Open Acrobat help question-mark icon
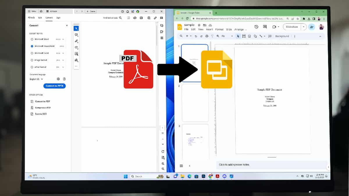This screenshot has width=349, height=196. click(x=122, y=11)
